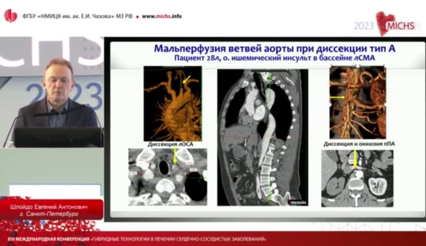
Task: Click the caption 'Диссекция и окклюзия пПА'
Action: [359, 144]
